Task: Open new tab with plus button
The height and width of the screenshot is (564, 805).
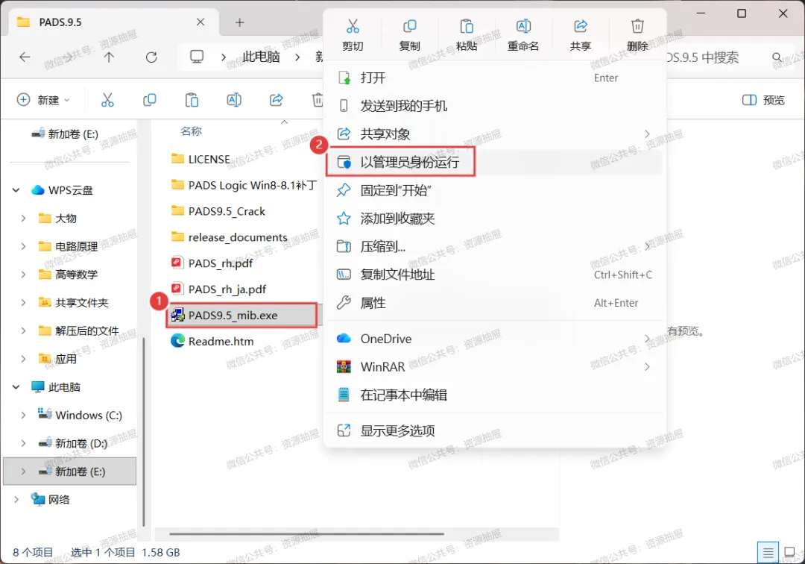Action: pyautogui.click(x=240, y=22)
